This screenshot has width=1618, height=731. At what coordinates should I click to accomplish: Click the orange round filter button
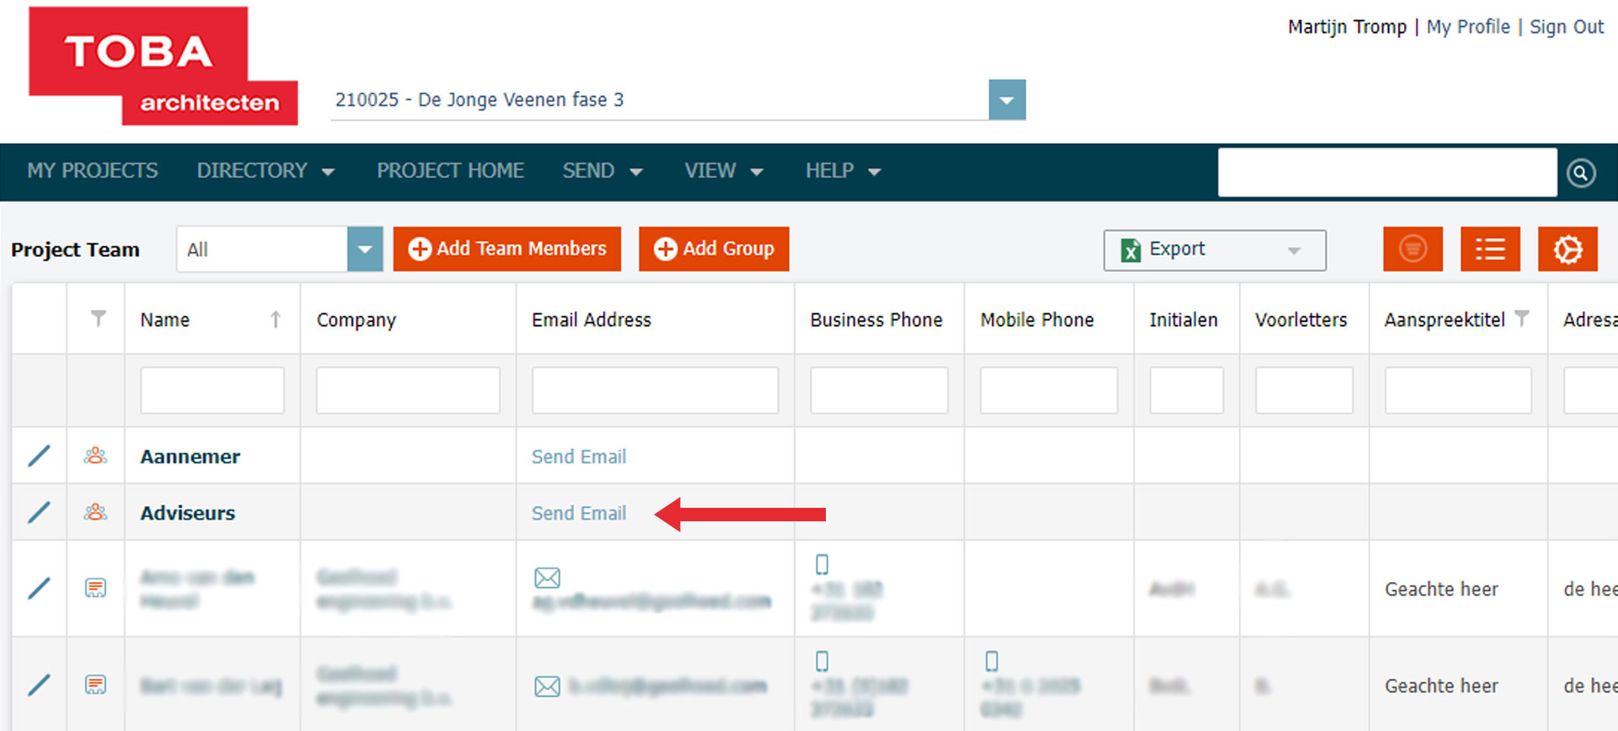[1412, 249]
